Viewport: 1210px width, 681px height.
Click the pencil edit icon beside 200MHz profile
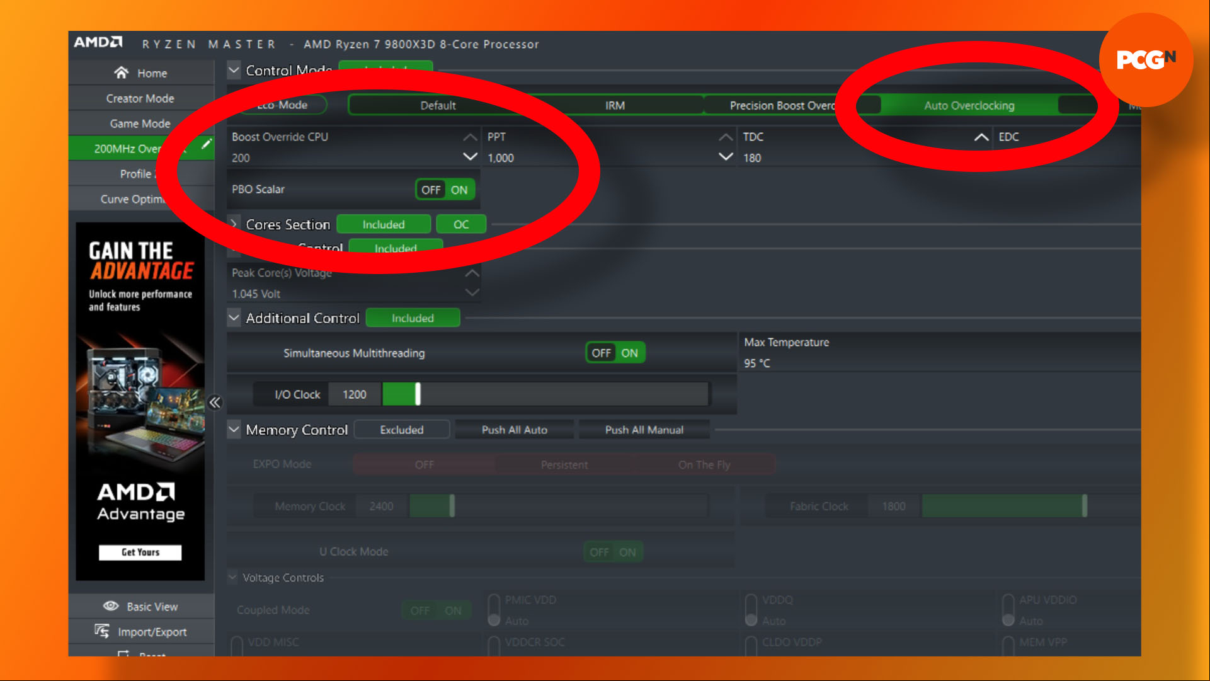pyautogui.click(x=206, y=144)
